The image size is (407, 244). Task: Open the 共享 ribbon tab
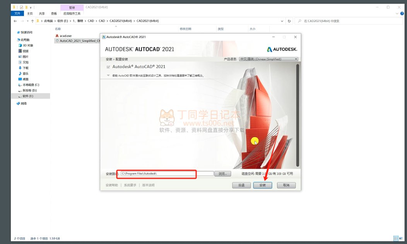pyautogui.click(x=42, y=14)
